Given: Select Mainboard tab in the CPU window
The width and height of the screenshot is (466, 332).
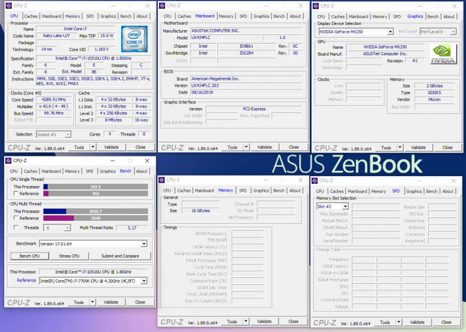Looking at the screenshot, I should [51, 16].
